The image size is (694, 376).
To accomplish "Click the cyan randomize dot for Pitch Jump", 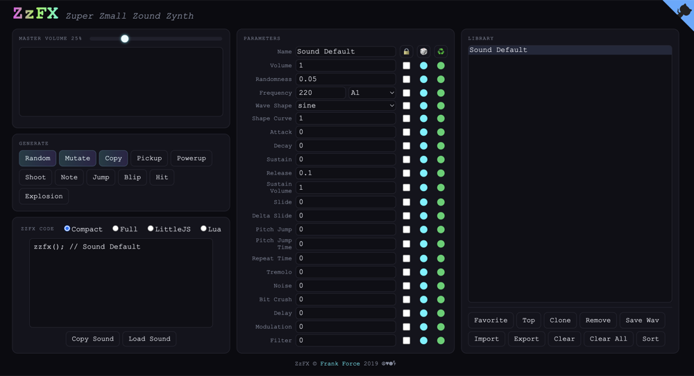I will pos(423,230).
